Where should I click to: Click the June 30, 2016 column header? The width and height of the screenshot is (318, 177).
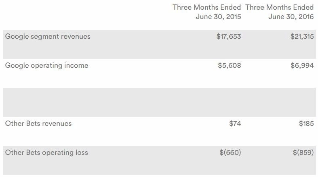pos(291,17)
